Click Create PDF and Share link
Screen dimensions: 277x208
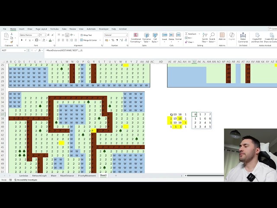click(257, 38)
